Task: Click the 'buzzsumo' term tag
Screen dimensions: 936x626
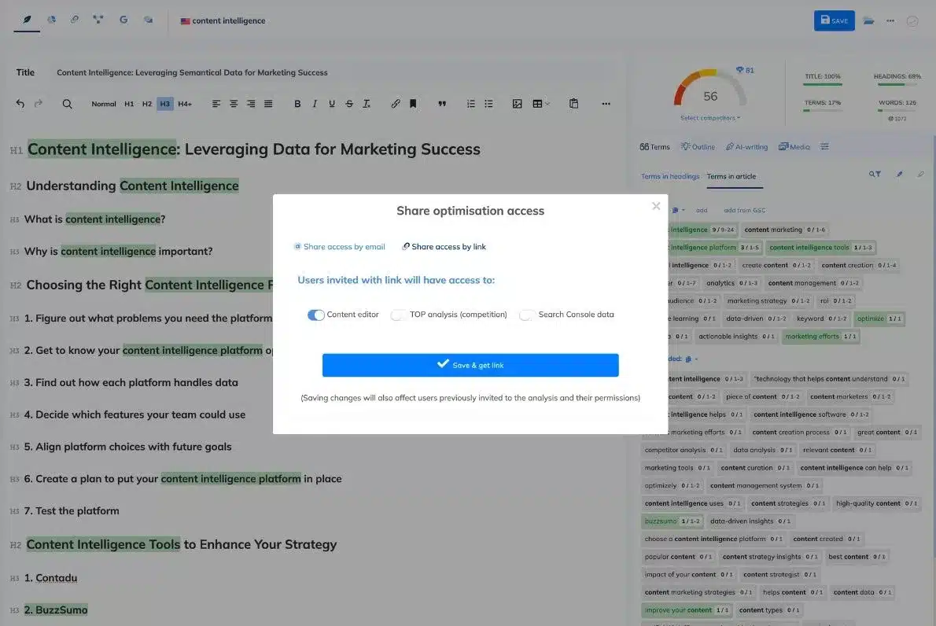Action: (672, 521)
